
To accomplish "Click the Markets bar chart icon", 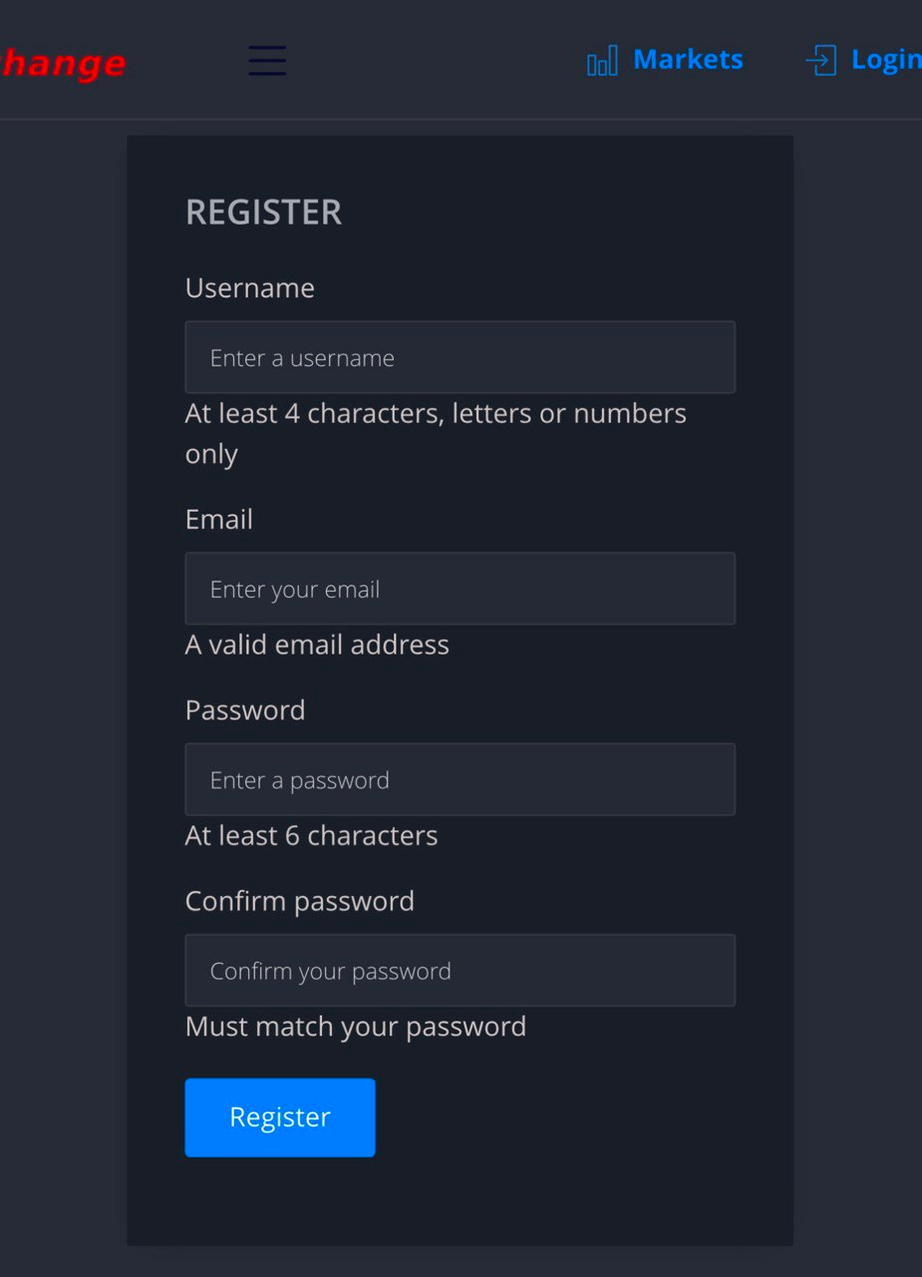I will click(602, 61).
